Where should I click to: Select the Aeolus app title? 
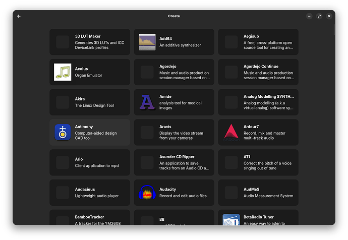81,69
